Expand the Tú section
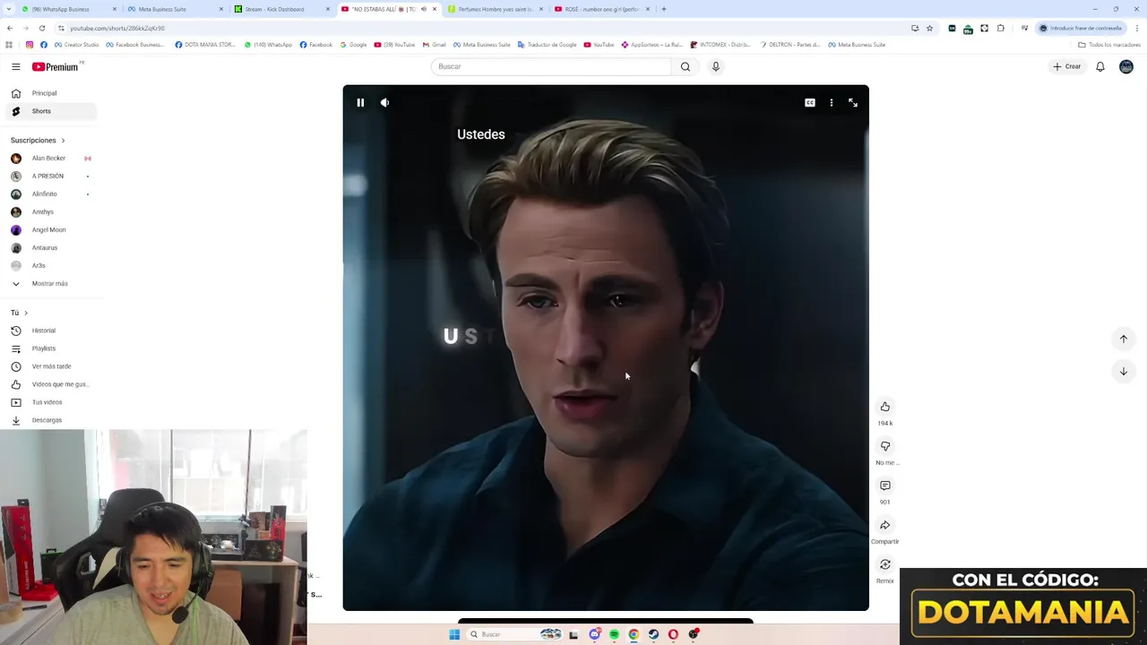 coord(19,313)
